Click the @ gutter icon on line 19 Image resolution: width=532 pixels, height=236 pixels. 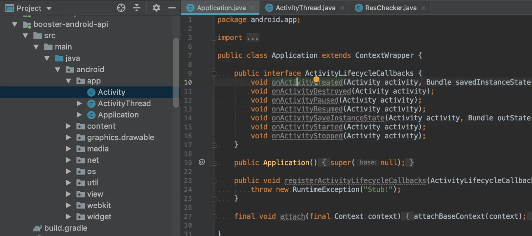point(202,162)
